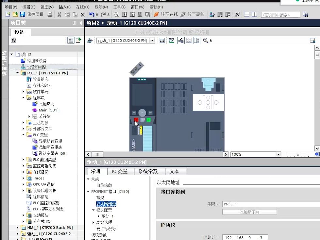Open Main [OB1] block

[x=49, y=110]
